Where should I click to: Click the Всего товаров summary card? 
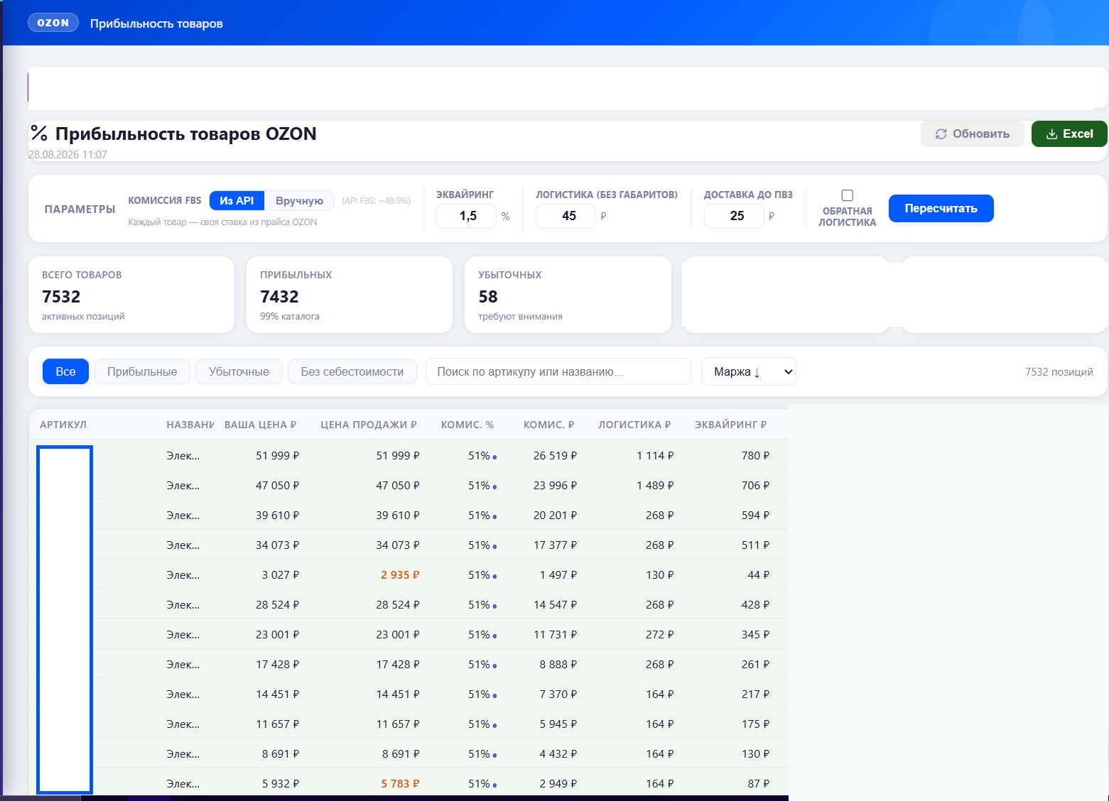coord(131,295)
